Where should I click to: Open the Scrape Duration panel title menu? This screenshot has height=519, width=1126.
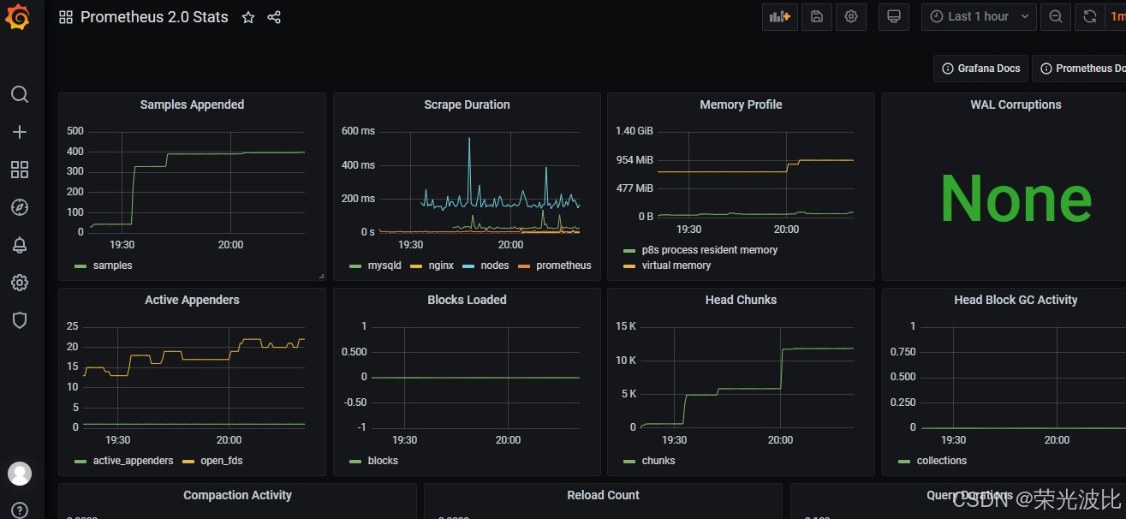pyautogui.click(x=467, y=104)
